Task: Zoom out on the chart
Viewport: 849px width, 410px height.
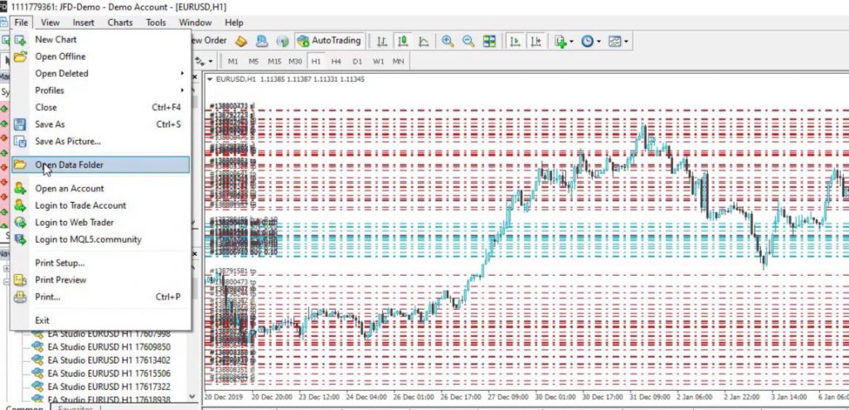Action: point(468,41)
